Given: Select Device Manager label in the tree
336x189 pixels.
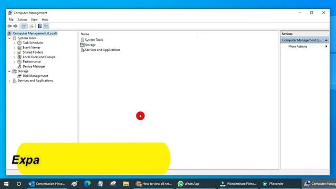Looking at the screenshot, I should 34,67.
